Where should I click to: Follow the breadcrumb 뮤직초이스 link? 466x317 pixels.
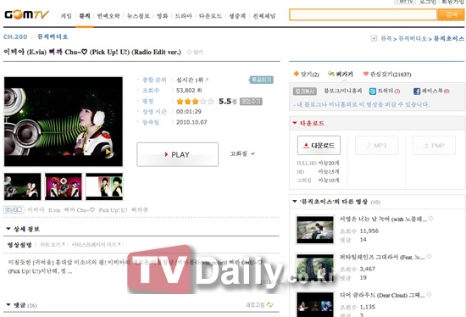(449, 39)
